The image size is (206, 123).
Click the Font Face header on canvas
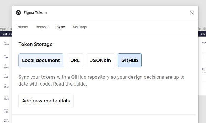coord(6,34)
